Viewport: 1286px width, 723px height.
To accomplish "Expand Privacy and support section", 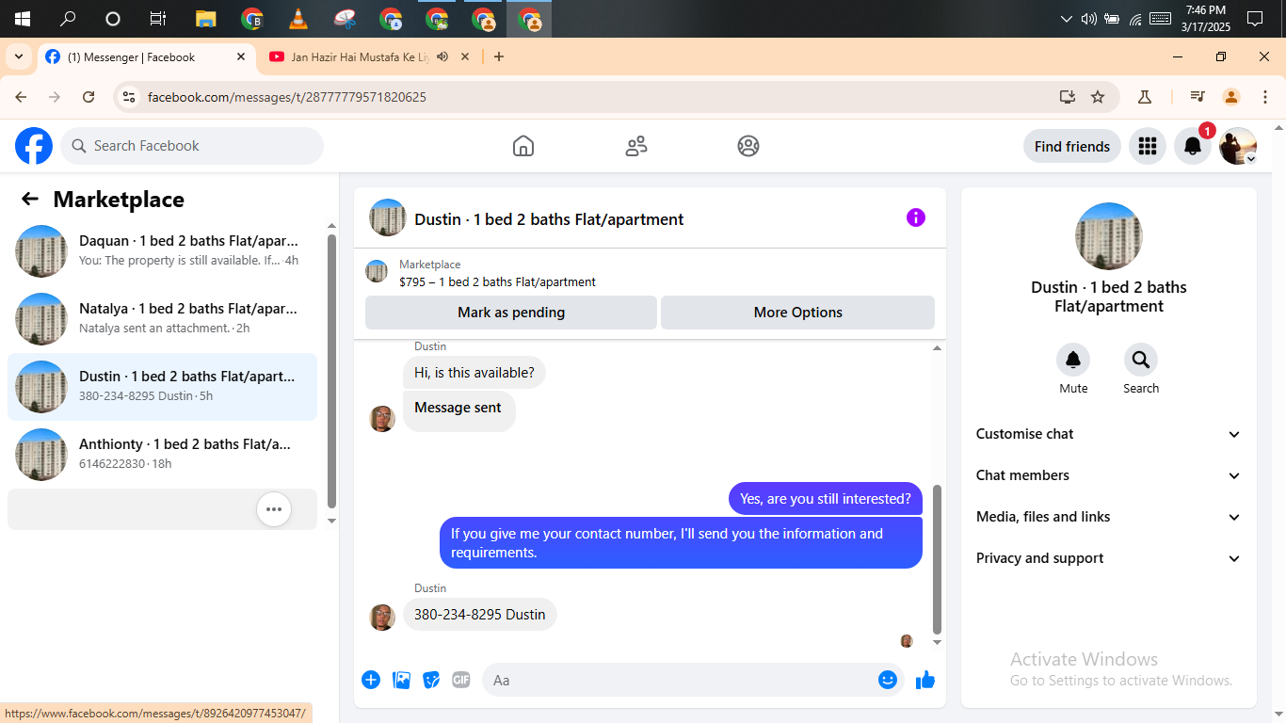I will pos(1109,558).
